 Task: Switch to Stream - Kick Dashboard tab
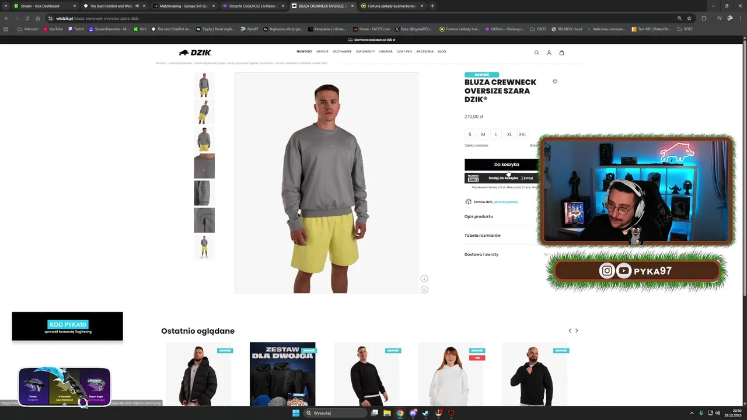[44, 6]
